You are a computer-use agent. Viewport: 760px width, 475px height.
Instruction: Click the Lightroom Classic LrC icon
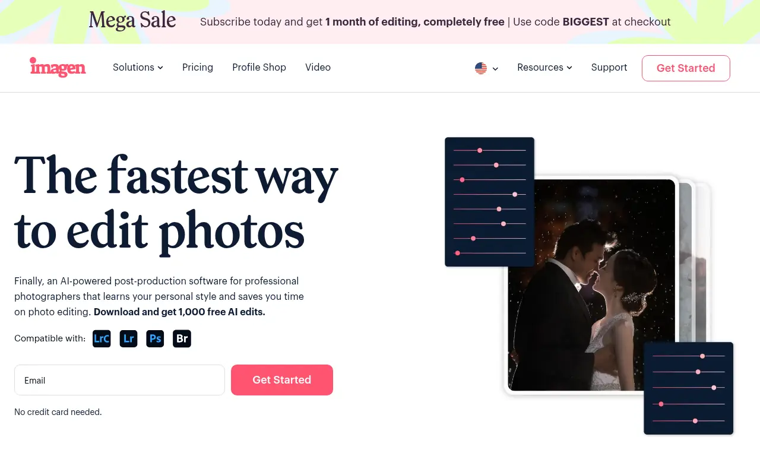(x=102, y=338)
